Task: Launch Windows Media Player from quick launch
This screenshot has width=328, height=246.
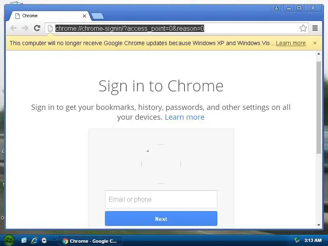Action: [x=44, y=241]
